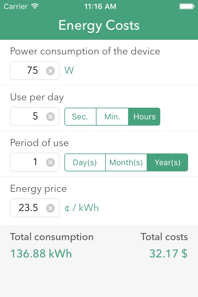Select Min. as daily use unit

tap(112, 117)
